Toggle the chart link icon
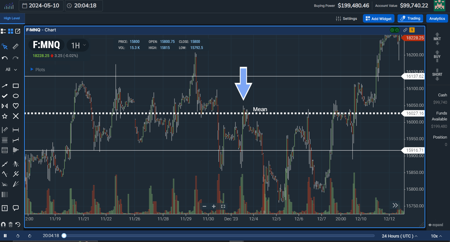Image resolution: width=450 pixels, height=242 pixels. tap(405, 30)
